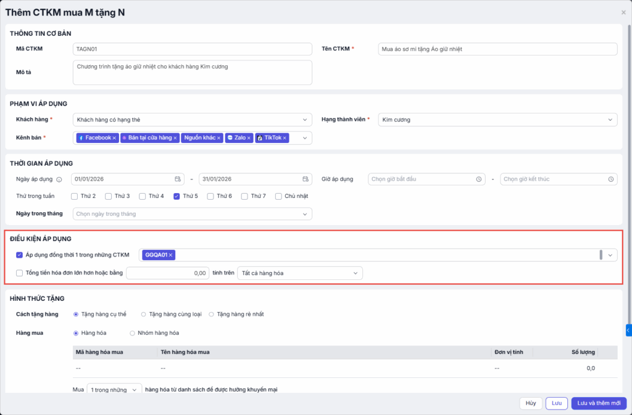This screenshot has height=415, width=632.
Task: Remove the TikTok sales channel tag
Action: click(x=285, y=138)
